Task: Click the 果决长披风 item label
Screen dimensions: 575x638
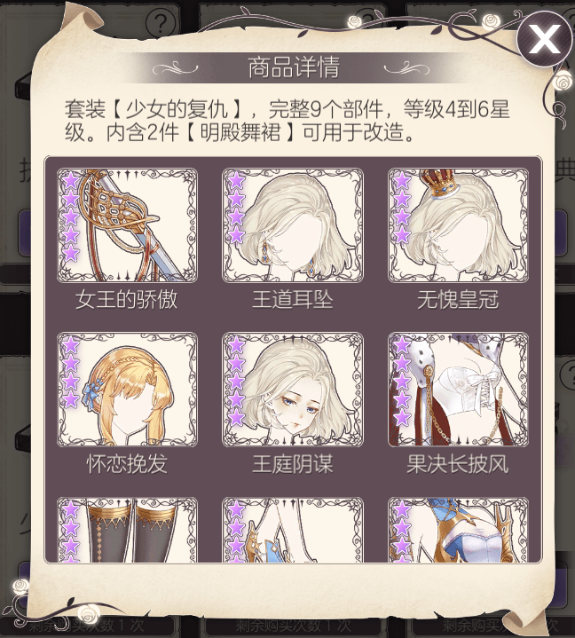Action: (458, 464)
